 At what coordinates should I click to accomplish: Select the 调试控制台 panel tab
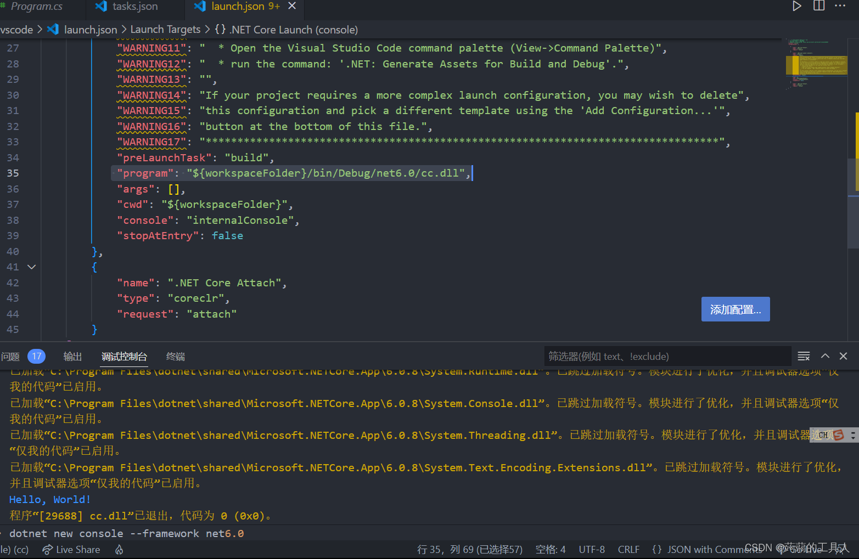point(124,357)
